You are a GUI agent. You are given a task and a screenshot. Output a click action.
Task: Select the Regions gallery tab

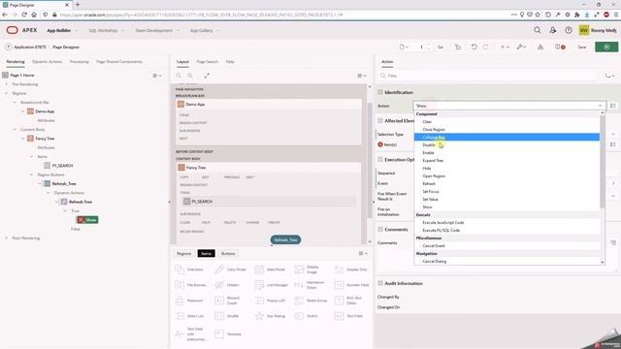point(183,253)
